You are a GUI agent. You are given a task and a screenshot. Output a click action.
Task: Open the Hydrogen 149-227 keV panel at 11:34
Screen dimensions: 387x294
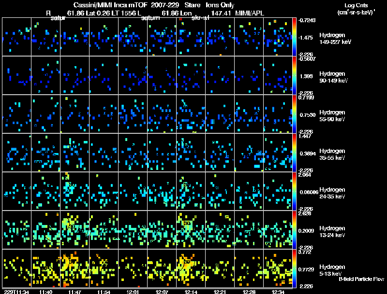coord(16,37)
